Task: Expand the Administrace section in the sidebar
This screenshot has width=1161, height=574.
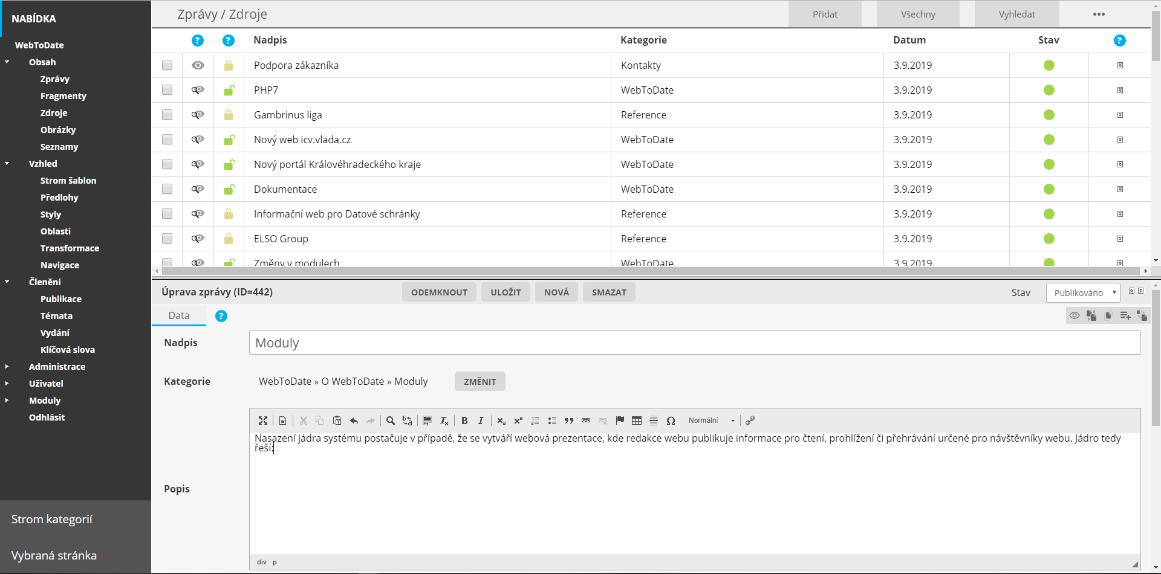Action: tap(57, 367)
